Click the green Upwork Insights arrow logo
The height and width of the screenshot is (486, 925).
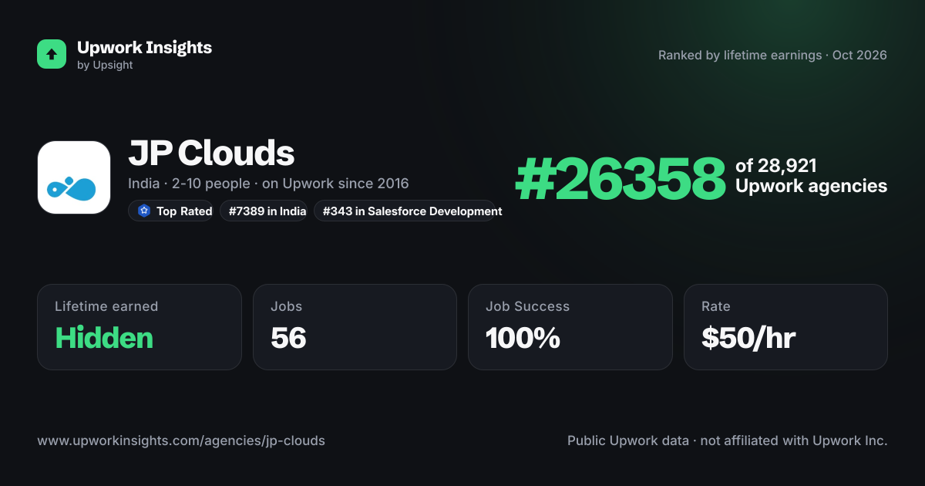pos(52,54)
